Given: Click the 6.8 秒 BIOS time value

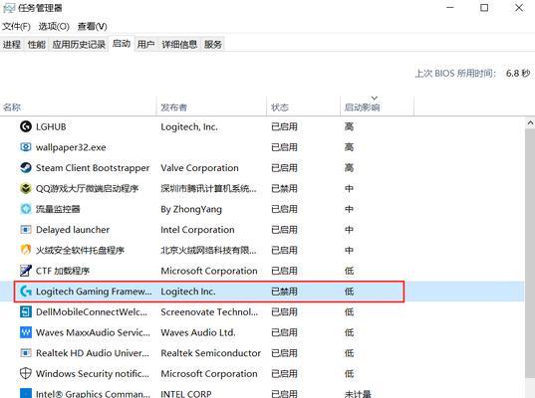Looking at the screenshot, I should pyautogui.click(x=518, y=74).
